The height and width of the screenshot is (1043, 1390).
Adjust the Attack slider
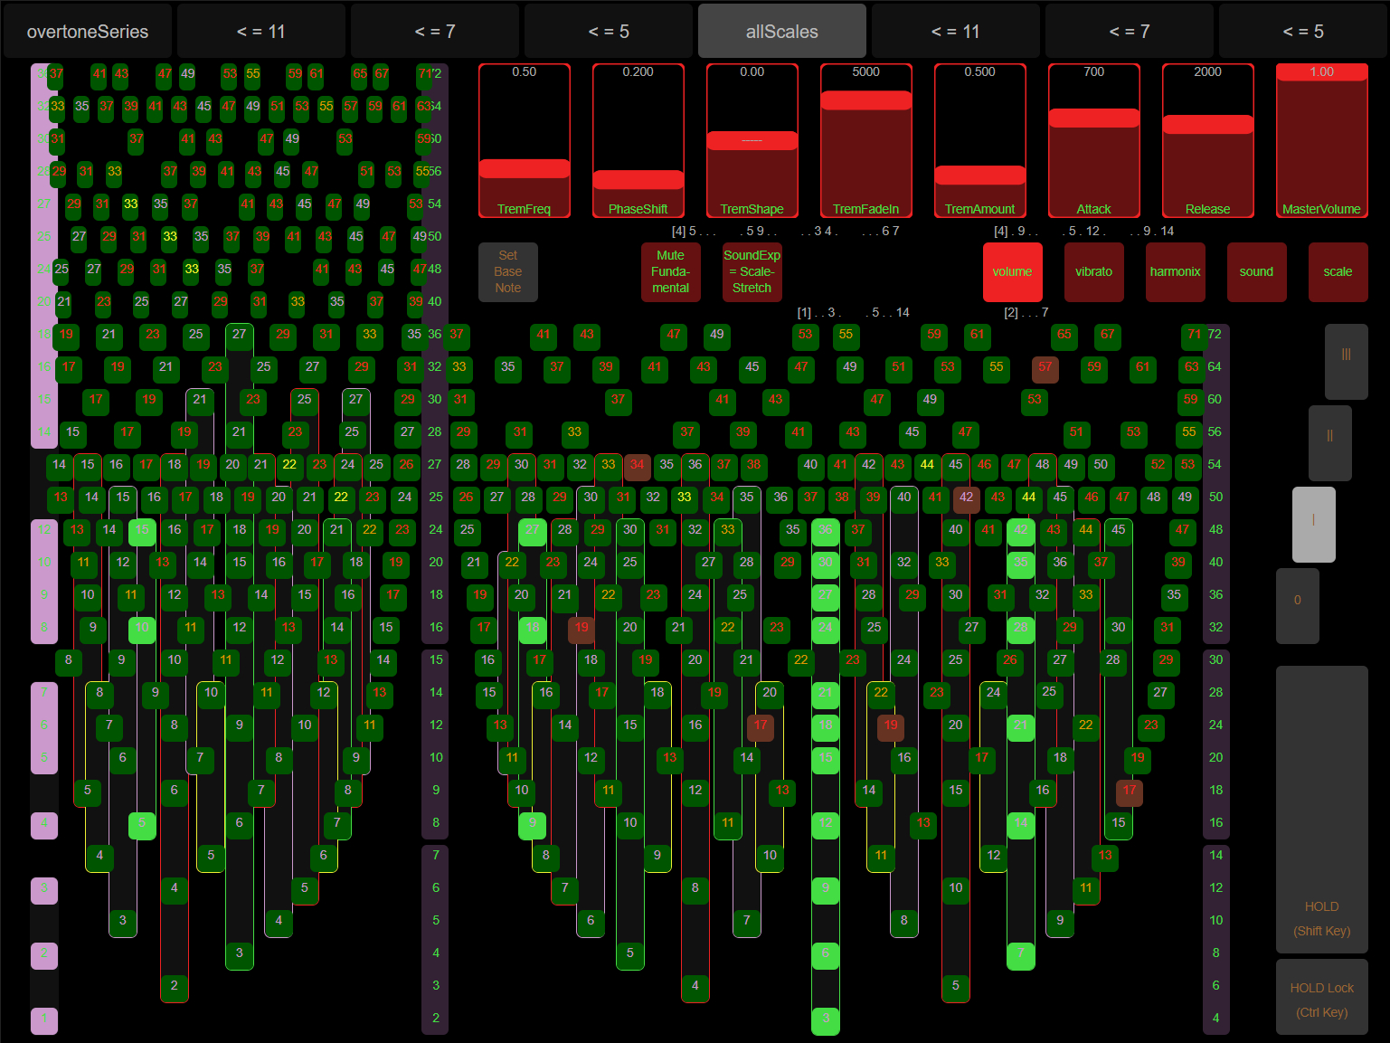pyautogui.click(x=1094, y=141)
